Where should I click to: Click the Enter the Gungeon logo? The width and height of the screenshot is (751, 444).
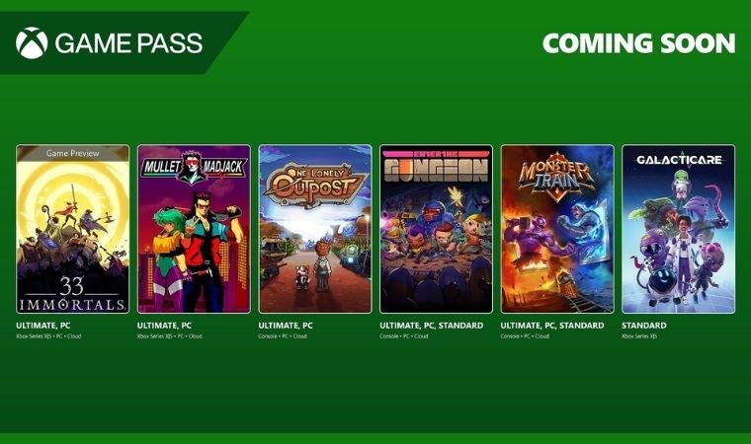pyautogui.click(x=437, y=167)
